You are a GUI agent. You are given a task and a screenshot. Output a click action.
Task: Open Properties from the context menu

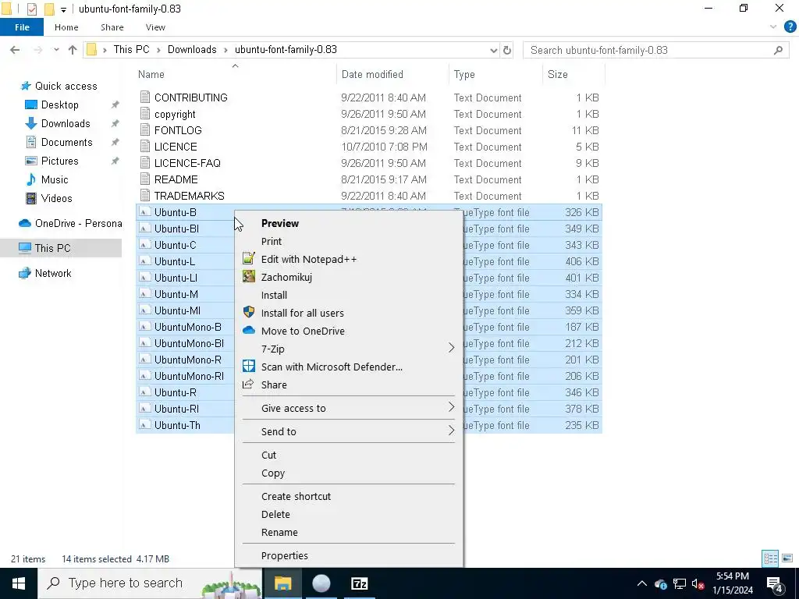(x=284, y=555)
